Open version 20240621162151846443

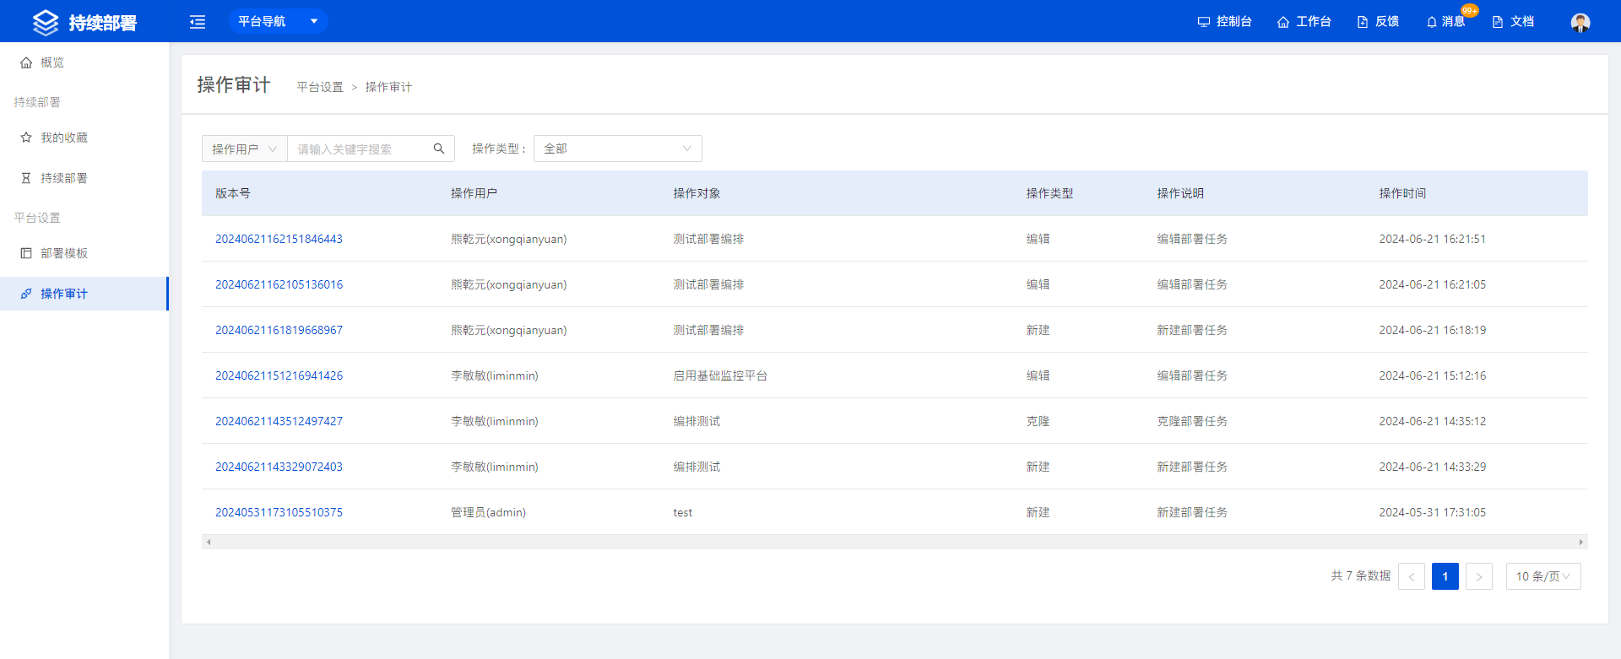pyautogui.click(x=279, y=239)
